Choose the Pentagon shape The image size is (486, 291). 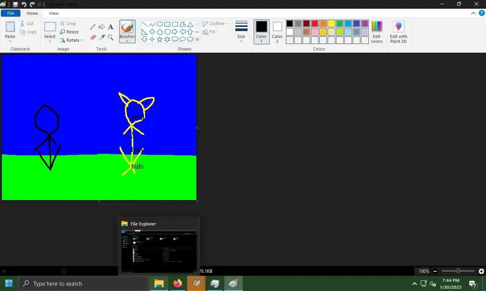(159, 32)
